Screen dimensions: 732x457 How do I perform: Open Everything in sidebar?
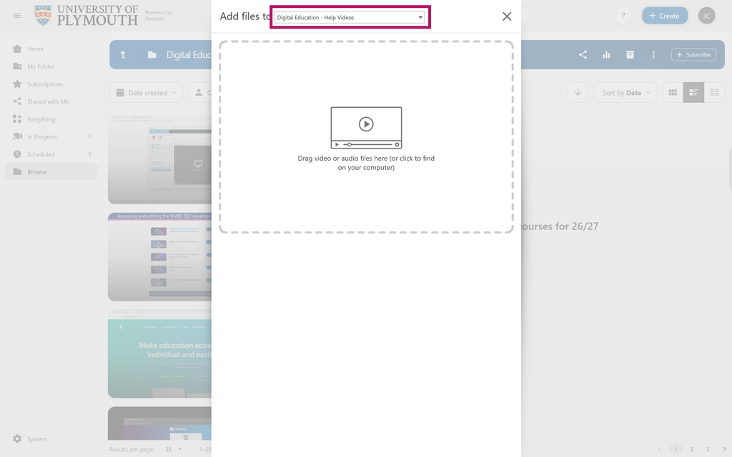pos(51,119)
